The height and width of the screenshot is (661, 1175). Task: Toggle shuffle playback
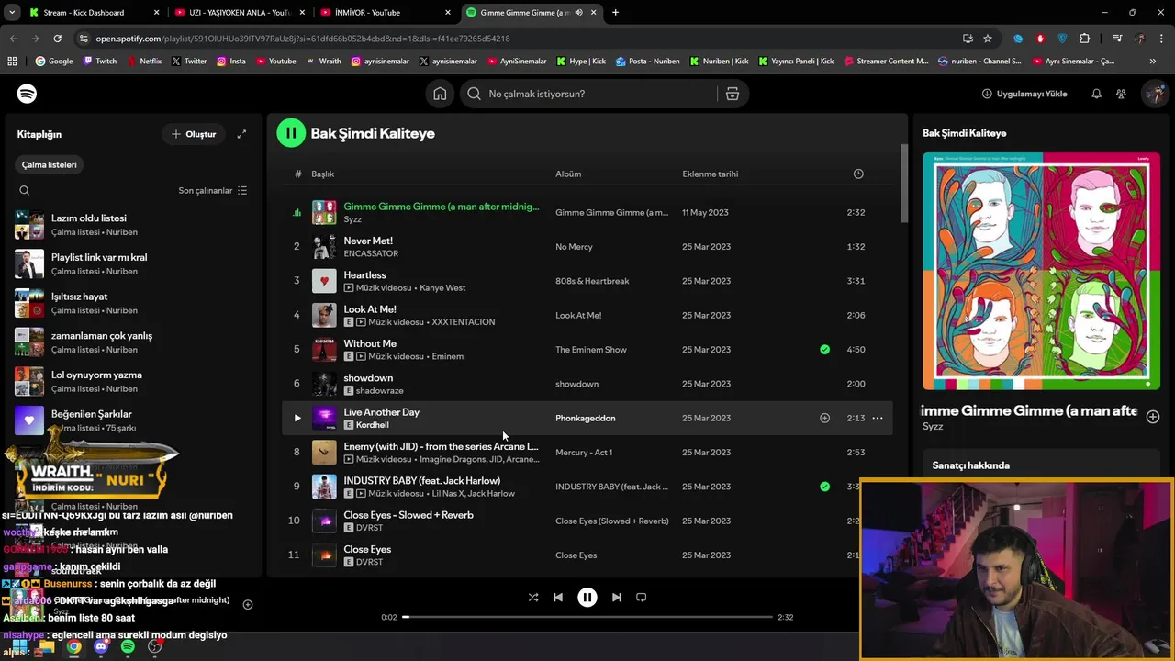pos(533,597)
